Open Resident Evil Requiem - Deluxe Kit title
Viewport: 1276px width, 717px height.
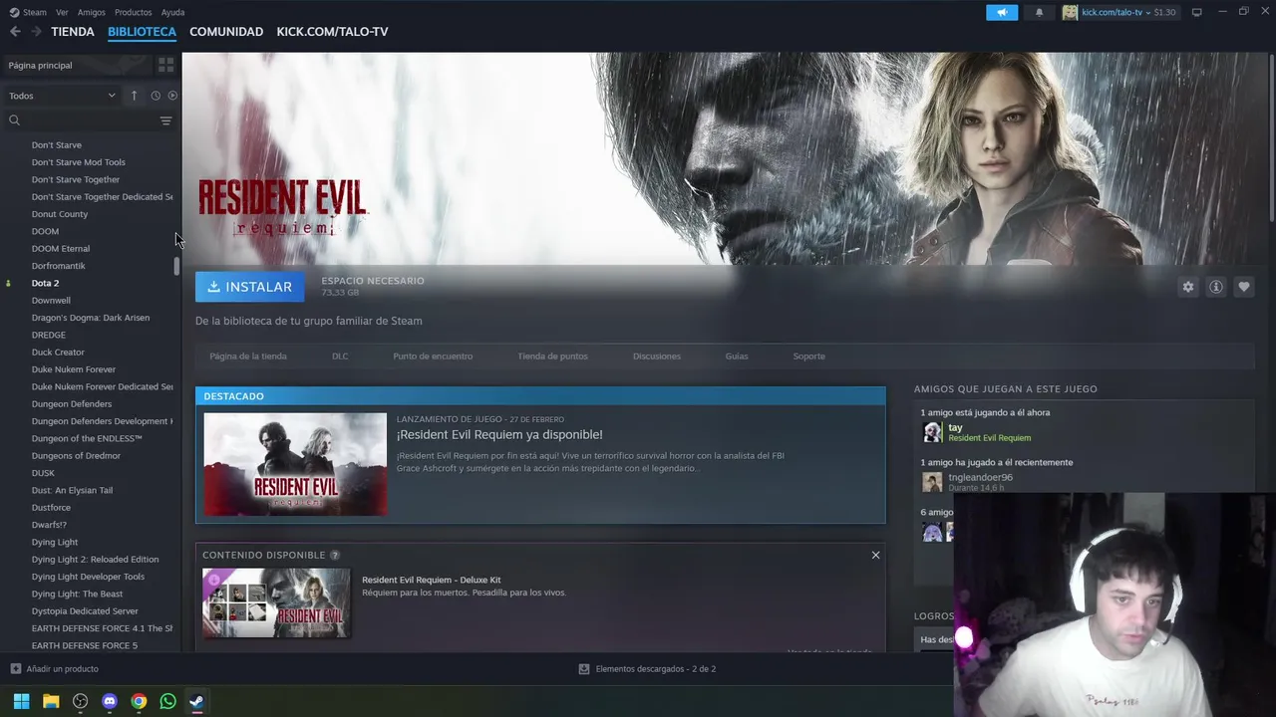pyautogui.click(x=432, y=580)
